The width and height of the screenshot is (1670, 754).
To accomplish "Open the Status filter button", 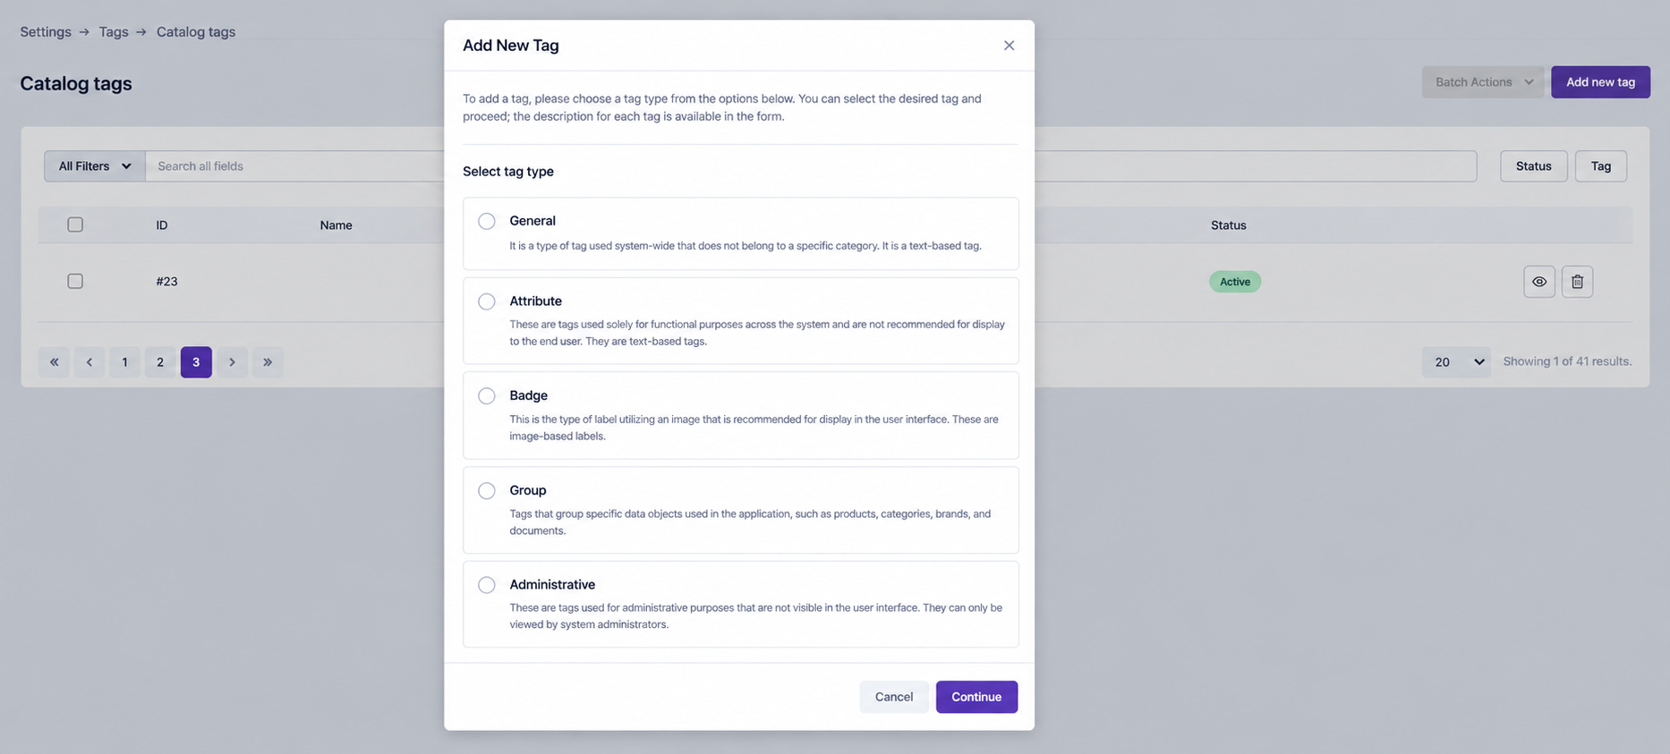I will [1533, 166].
